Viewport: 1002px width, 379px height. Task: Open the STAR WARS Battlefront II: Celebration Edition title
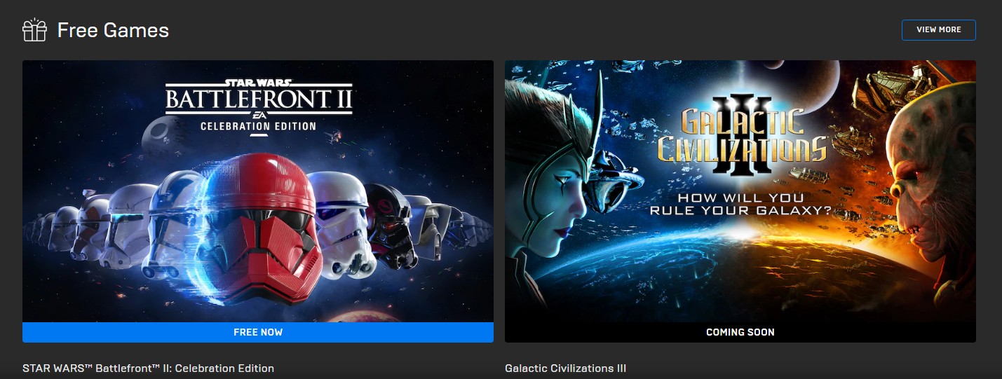tap(149, 368)
